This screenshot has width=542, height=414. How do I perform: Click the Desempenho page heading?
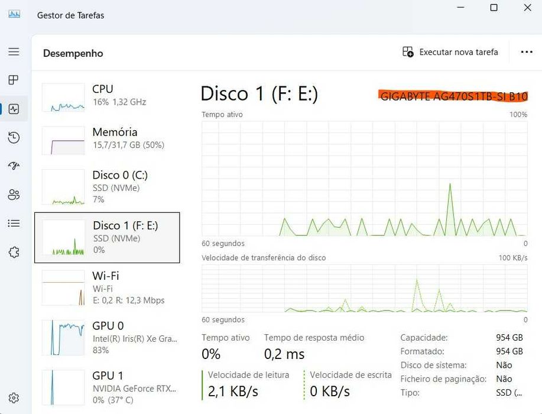[73, 53]
